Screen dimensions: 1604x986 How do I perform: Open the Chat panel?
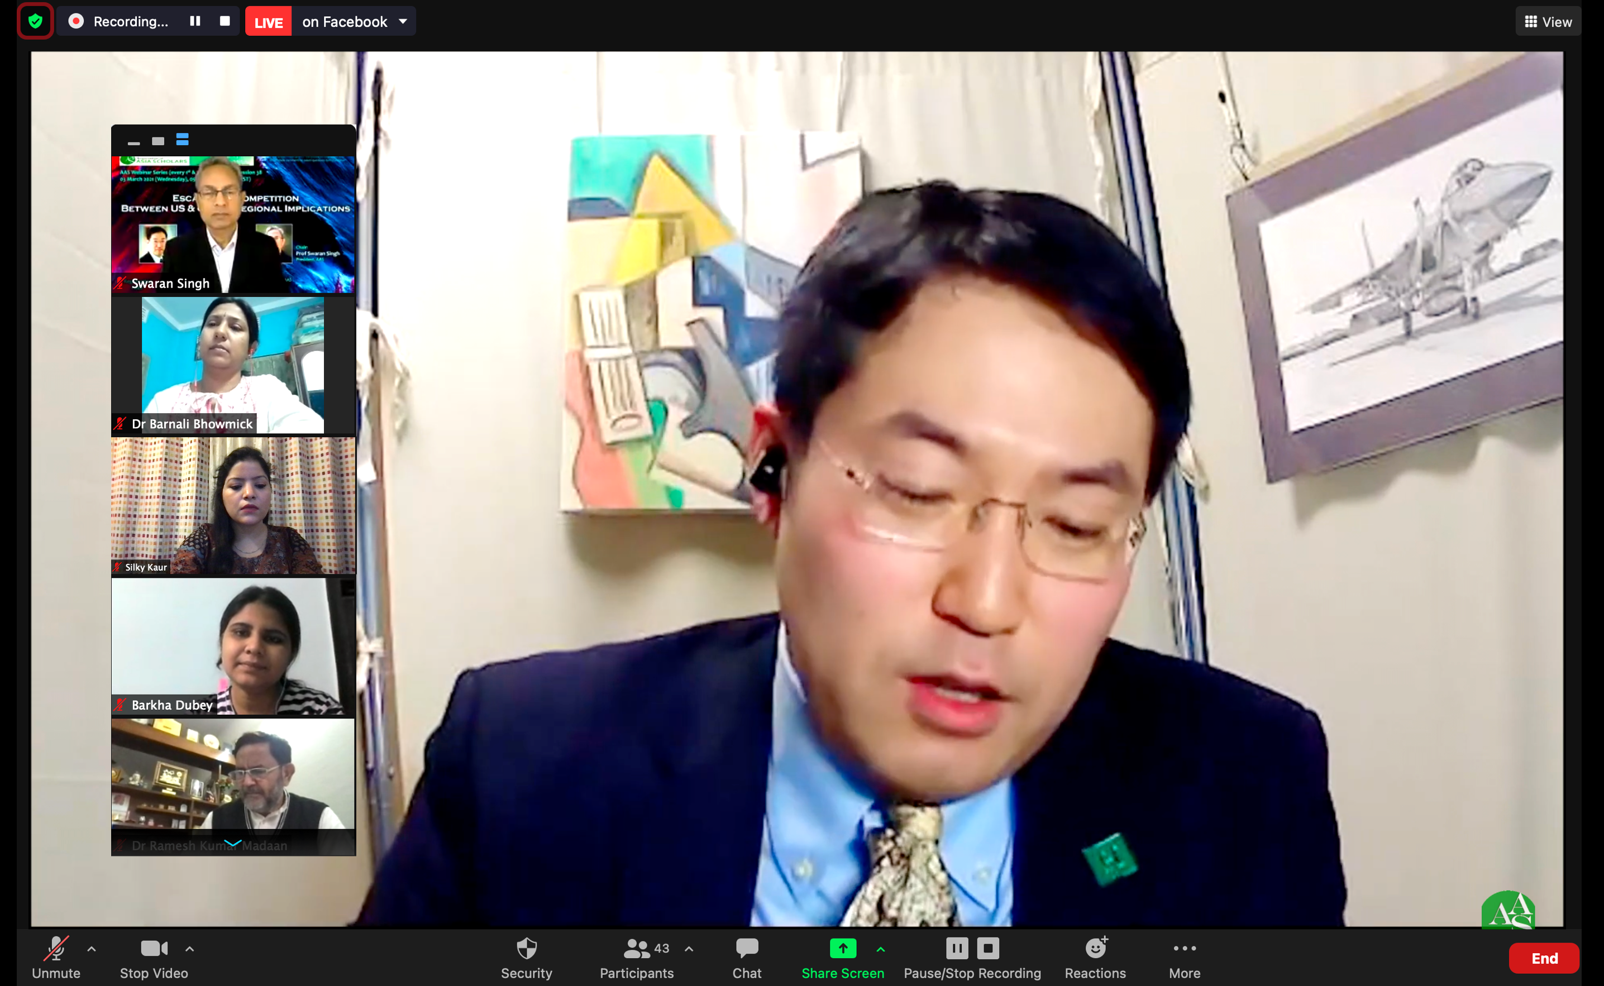pyautogui.click(x=746, y=956)
